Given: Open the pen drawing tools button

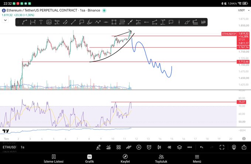Looking at the screenshot, I should click(x=98, y=147).
